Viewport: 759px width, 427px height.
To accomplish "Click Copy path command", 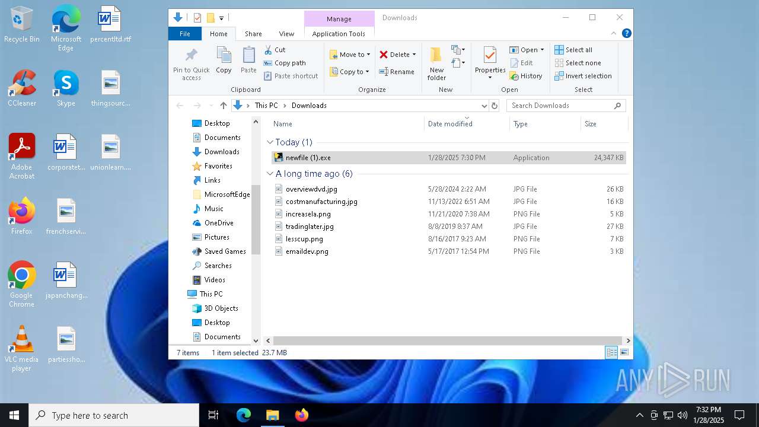I will [285, 63].
